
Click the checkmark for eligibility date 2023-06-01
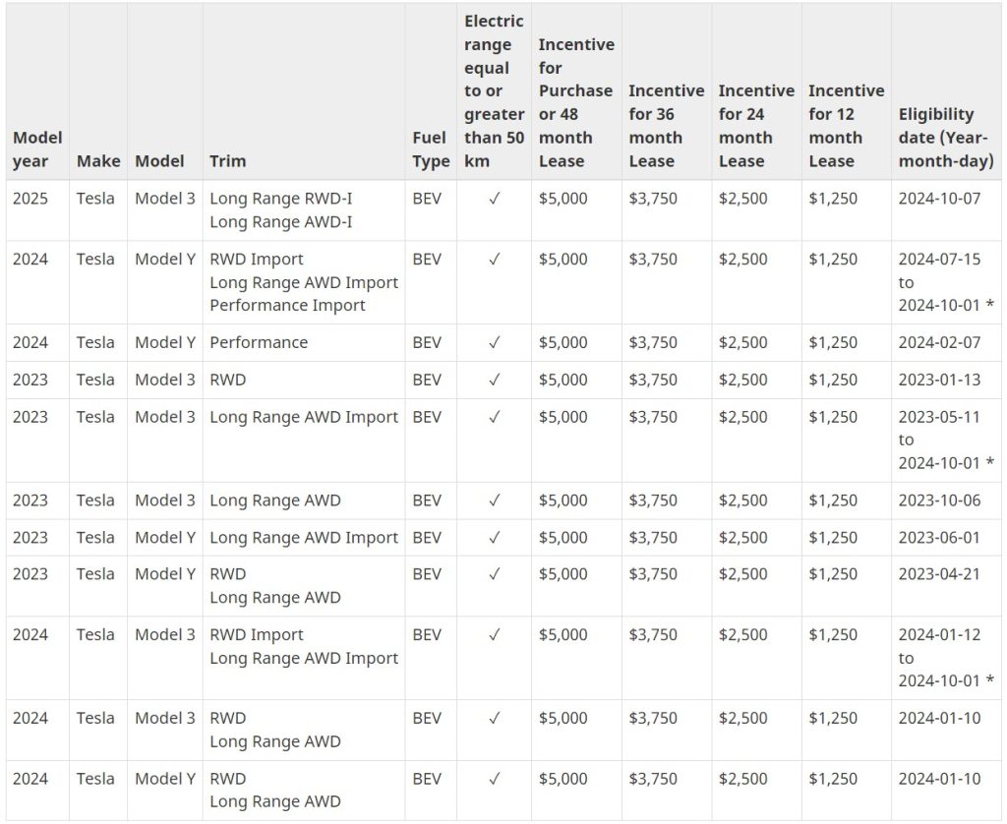click(494, 538)
